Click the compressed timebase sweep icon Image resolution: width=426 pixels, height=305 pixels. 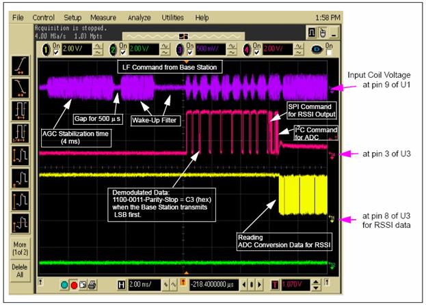[x=165, y=285]
